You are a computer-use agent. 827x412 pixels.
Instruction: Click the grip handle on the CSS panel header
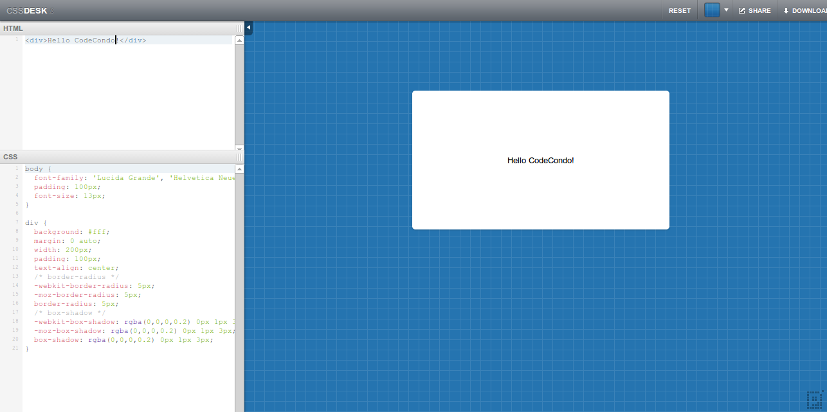click(x=239, y=157)
